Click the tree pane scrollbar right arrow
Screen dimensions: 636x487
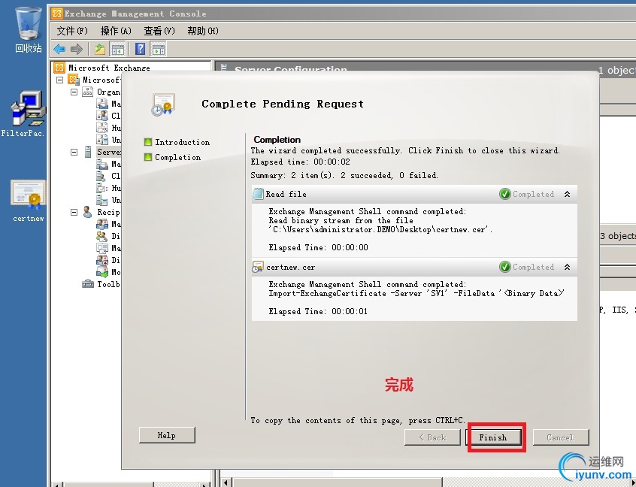tap(204, 483)
